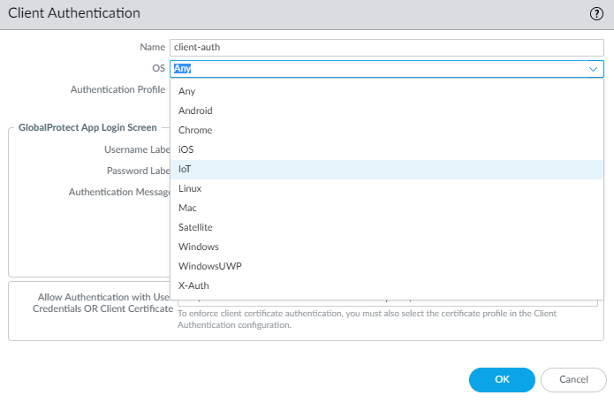This screenshot has width=614, height=403.
Task: Select Chrome from the OS options
Action: click(195, 130)
